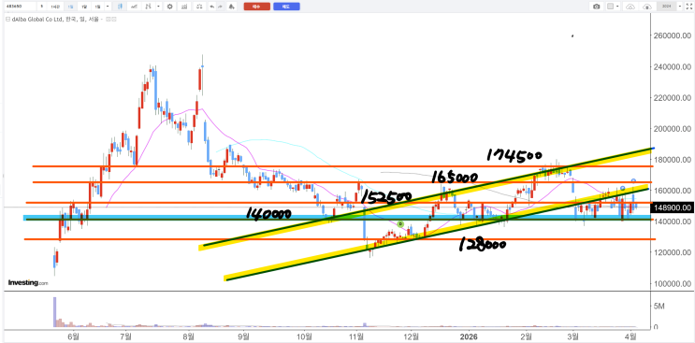Select the daily interval tab

point(70,7)
